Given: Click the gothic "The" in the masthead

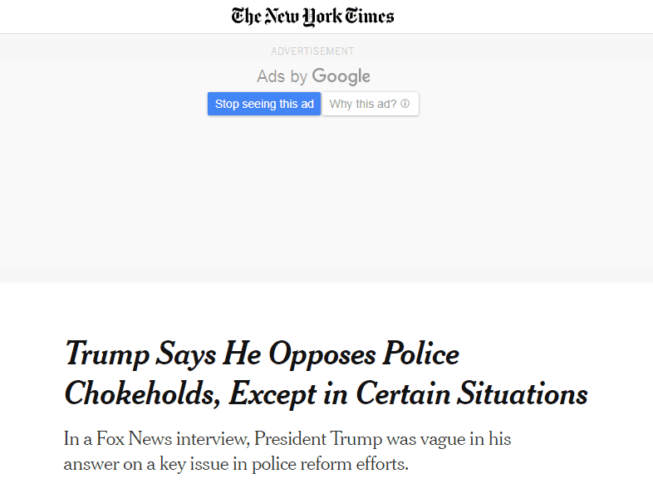Looking at the screenshot, I should (x=246, y=17).
